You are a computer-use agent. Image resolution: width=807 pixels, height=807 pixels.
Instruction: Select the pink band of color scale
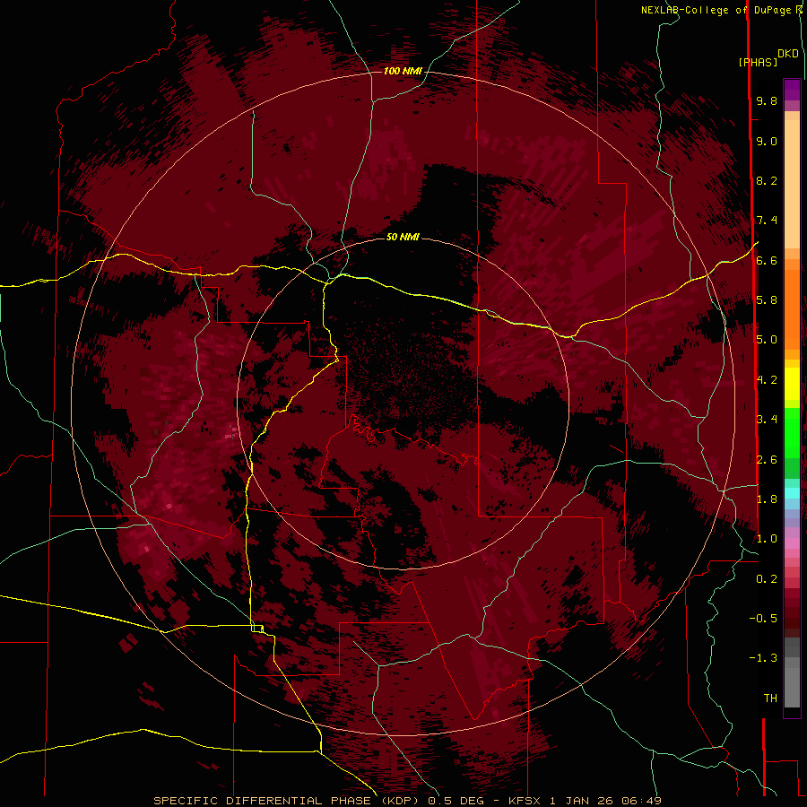pyautogui.click(x=792, y=543)
